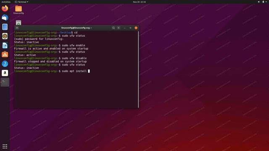269x151 pixels.
Task: Open the terminal hamburger menu
Action: [x=119, y=28]
